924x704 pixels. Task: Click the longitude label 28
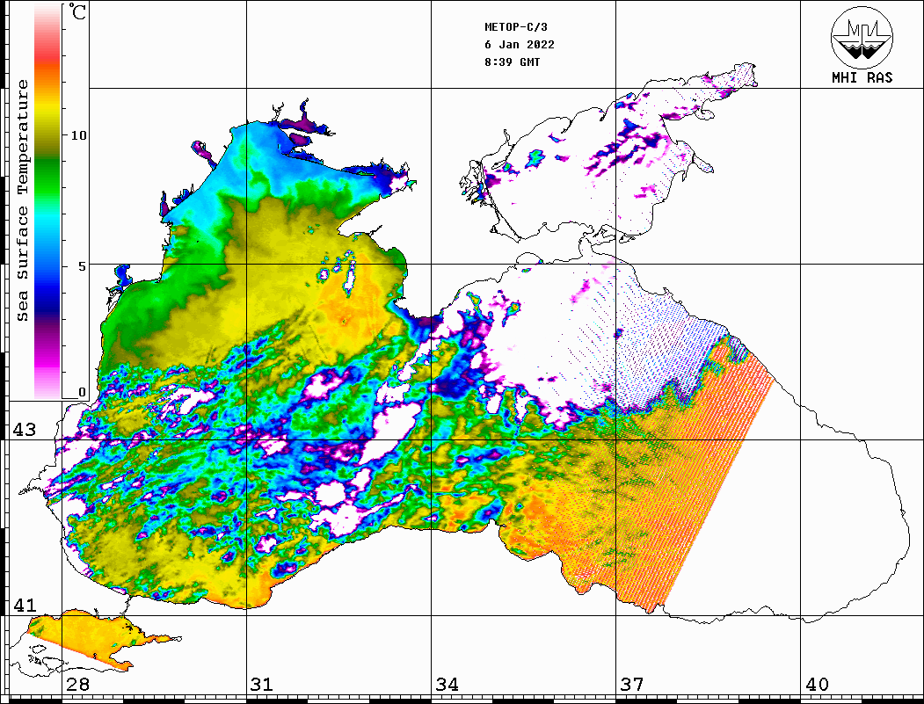tap(78, 684)
